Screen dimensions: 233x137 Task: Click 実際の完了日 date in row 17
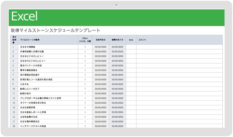click(117, 121)
